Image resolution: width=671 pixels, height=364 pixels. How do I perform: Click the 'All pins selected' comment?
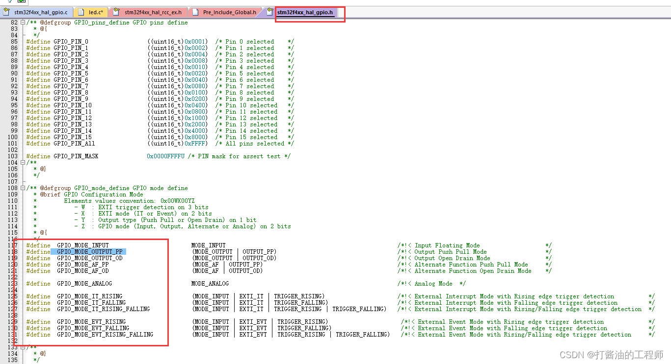point(255,144)
